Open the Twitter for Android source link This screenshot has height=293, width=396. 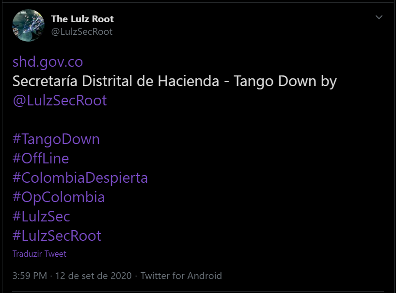coord(181,276)
